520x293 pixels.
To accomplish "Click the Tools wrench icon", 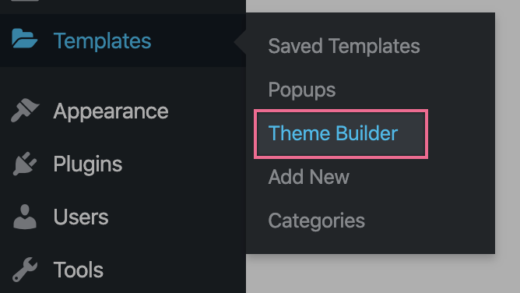I will point(25,270).
